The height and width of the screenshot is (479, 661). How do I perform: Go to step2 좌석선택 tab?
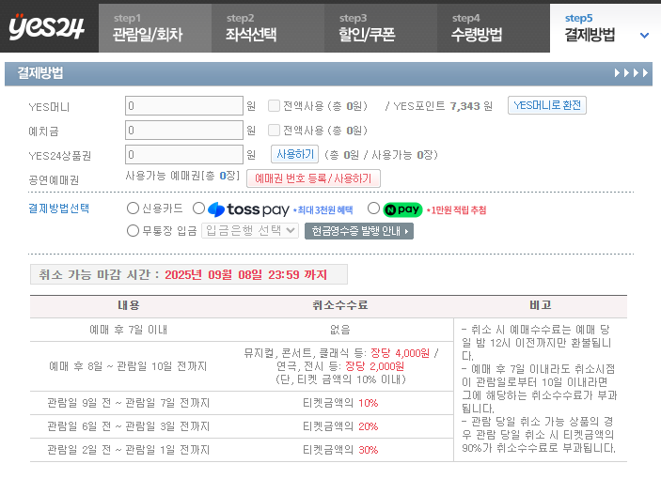coord(268,28)
